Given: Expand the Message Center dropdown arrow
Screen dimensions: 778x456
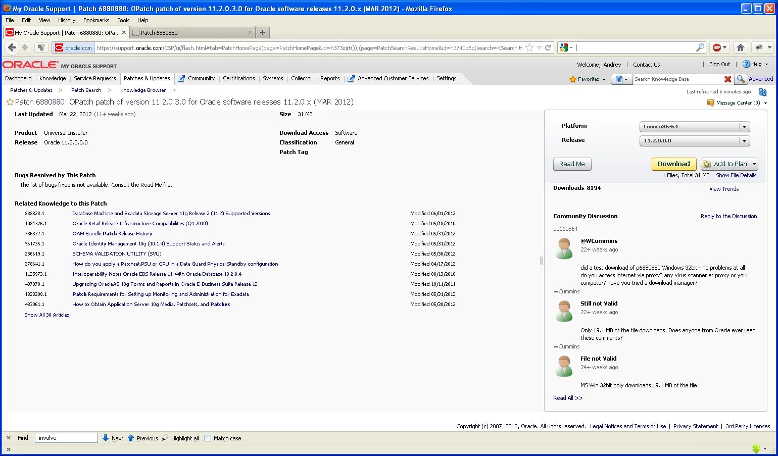Looking at the screenshot, I should (x=765, y=103).
